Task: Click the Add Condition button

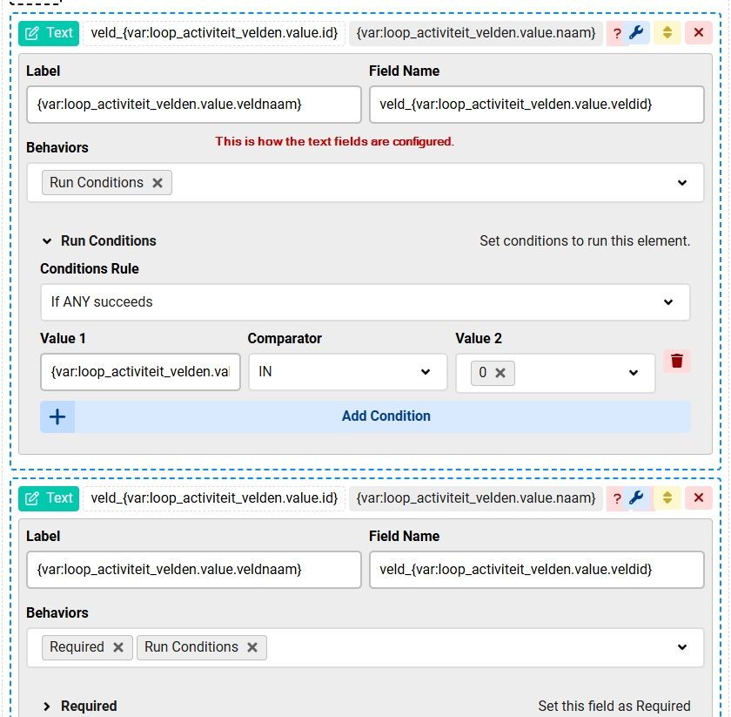Action: (x=386, y=416)
